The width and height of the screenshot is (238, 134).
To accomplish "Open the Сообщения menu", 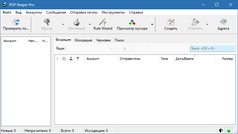I will (x=56, y=12).
